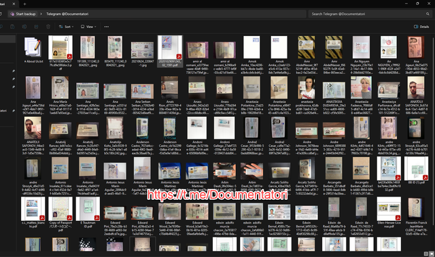
Task: Open the View dropdown menu
Action: click(88, 27)
